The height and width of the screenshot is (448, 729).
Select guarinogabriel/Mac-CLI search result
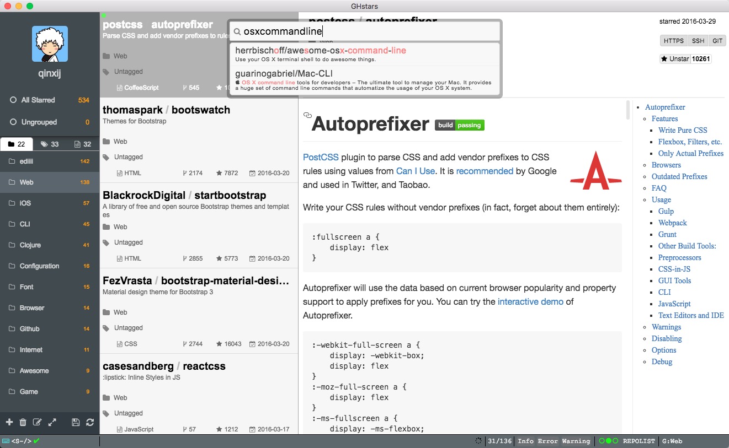[365, 80]
